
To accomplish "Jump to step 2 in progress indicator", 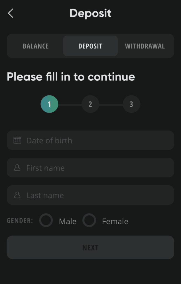I will pos(90,104).
